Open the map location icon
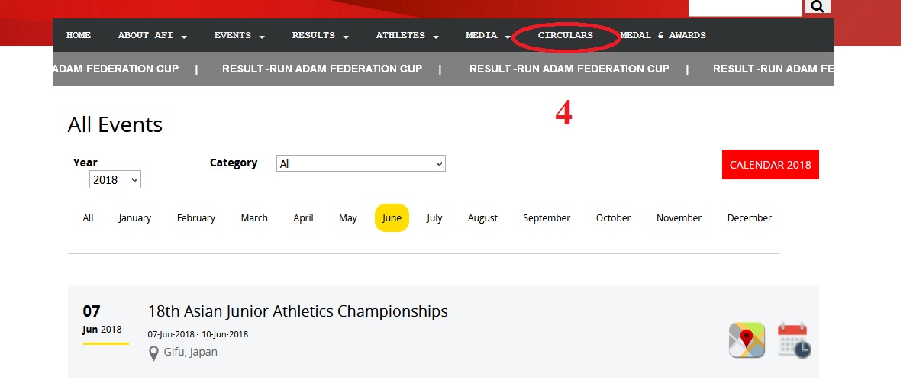 (x=746, y=340)
